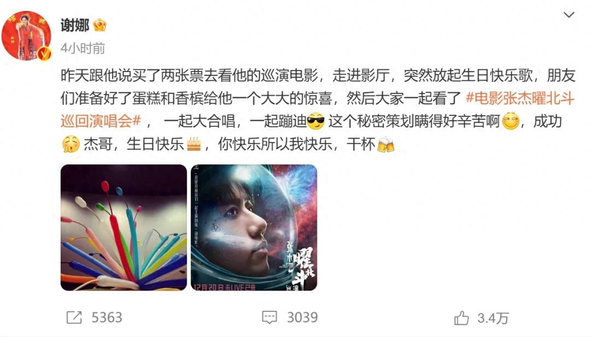Click the birthday cake emoji
Screen dimensions: 590x337
[194, 144]
